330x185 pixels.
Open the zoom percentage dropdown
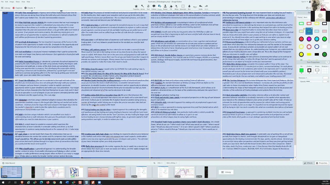pyautogui.click(x=160, y=163)
